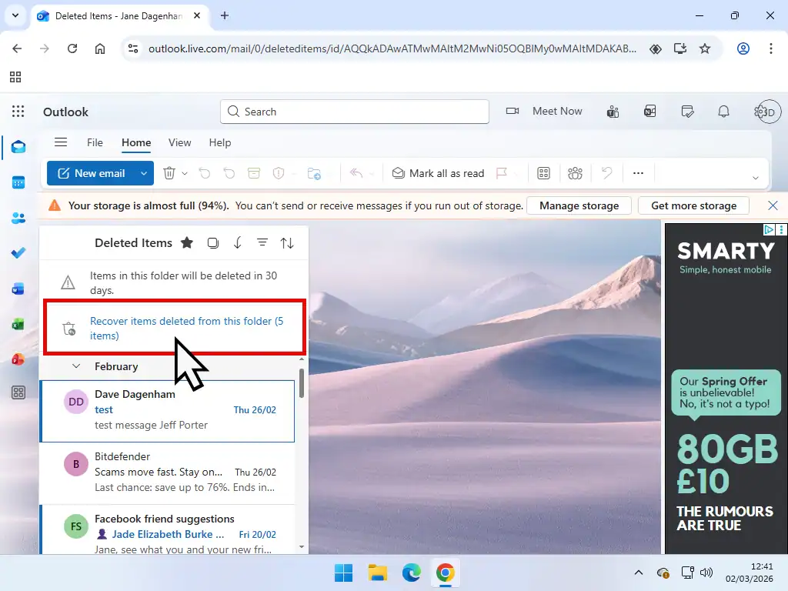Toggle Deleted Items as a favorite folder
This screenshot has height=591, width=788.
pyautogui.click(x=187, y=242)
